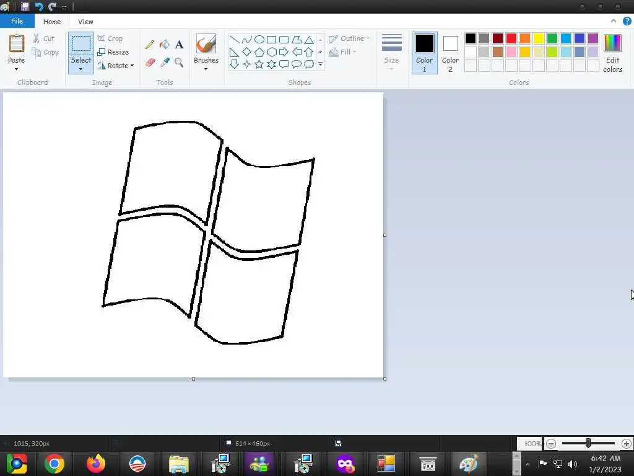634x476 pixels.
Task: Expand the Brushes dropdown arrow
Action: pyautogui.click(x=206, y=69)
